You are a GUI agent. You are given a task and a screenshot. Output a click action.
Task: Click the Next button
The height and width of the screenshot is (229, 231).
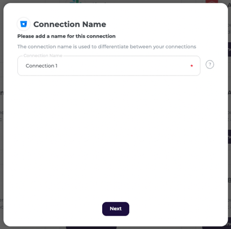115,209
